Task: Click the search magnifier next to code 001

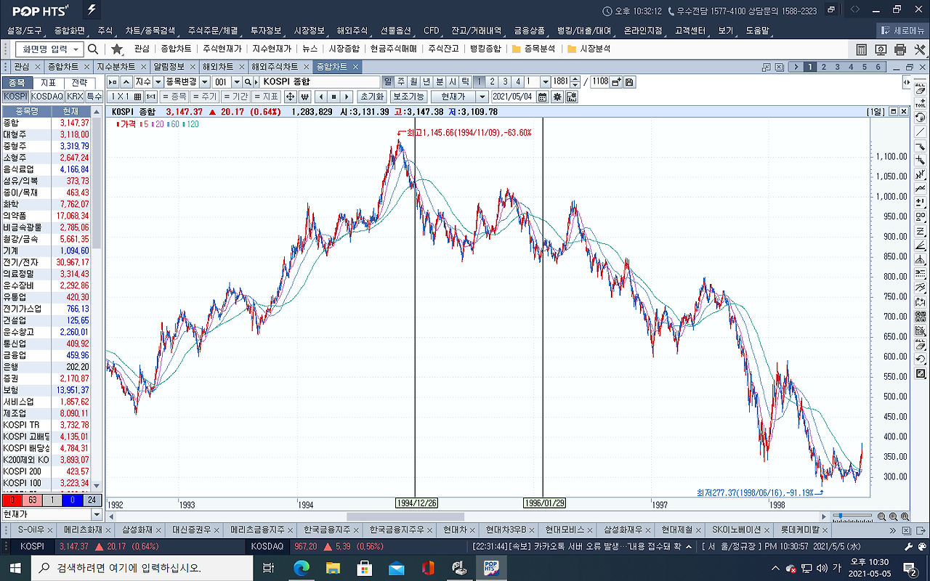Action: click(248, 82)
